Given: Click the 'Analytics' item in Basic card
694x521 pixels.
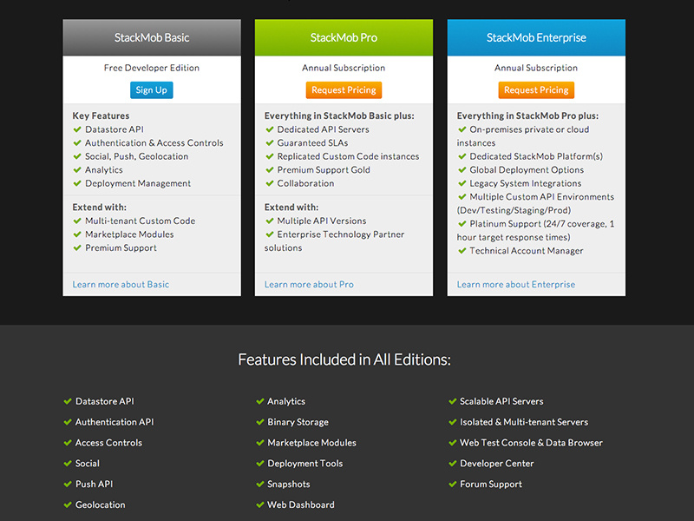Looking at the screenshot, I should tap(104, 170).
